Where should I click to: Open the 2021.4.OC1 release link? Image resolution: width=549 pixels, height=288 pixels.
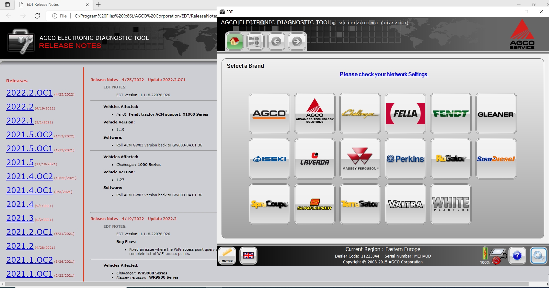click(29, 190)
